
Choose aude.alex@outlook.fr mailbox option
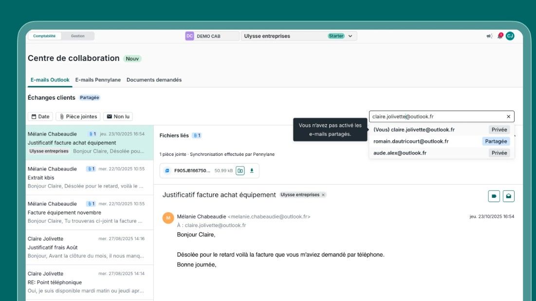point(400,153)
